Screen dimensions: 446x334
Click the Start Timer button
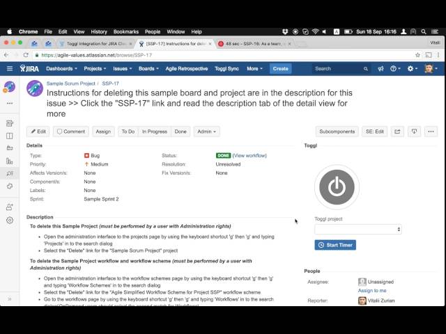pos(335,245)
